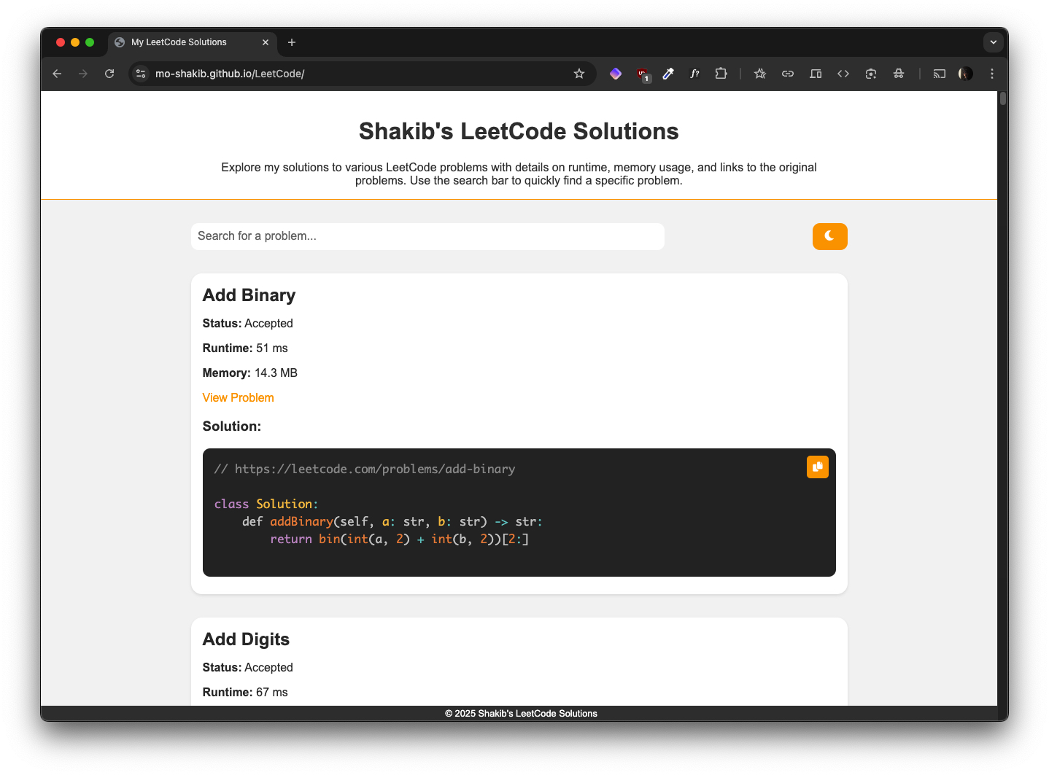Click the Runtime: 51 ms text
Viewport: 1049px width, 775px height.
[245, 348]
